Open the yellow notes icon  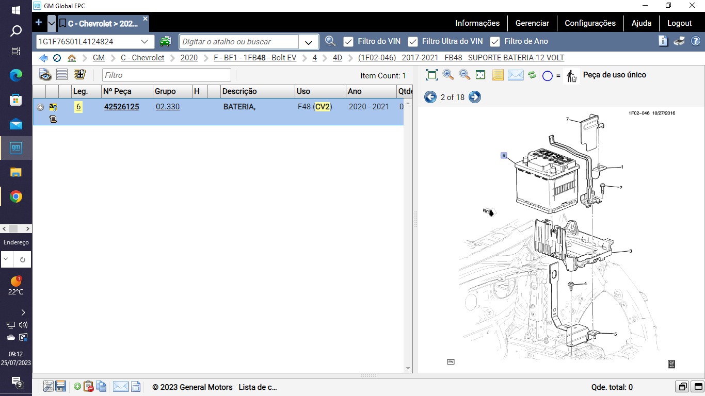498,75
